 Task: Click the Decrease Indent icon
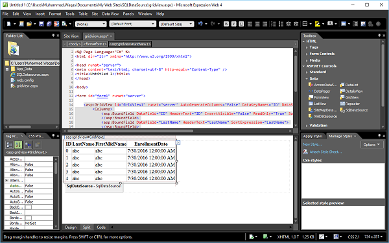[x=289, y=24]
